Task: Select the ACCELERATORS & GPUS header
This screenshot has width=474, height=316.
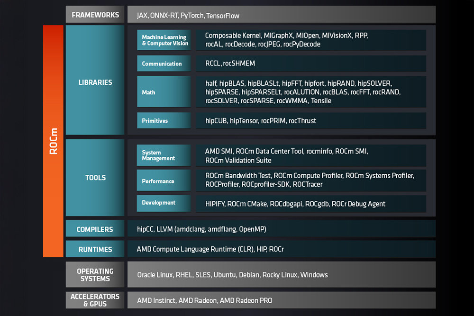Action: (95, 300)
